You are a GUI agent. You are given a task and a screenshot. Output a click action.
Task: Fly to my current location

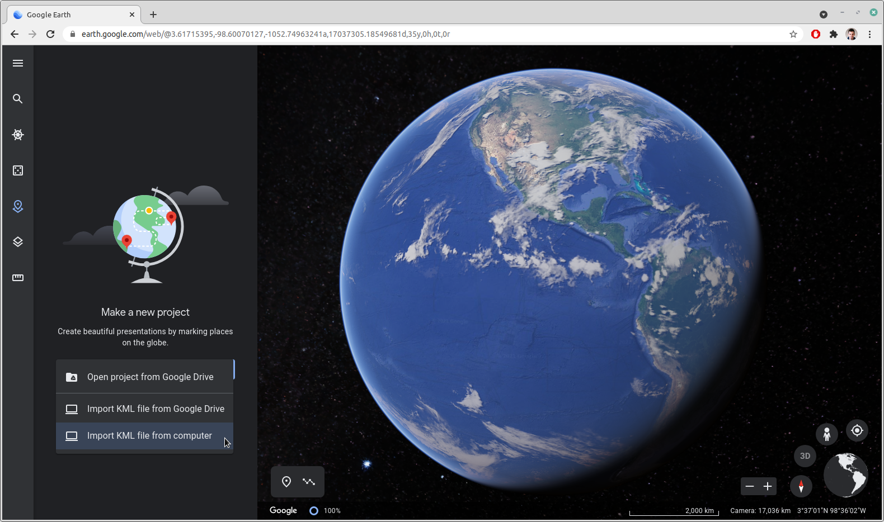click(x=857, y=430)
